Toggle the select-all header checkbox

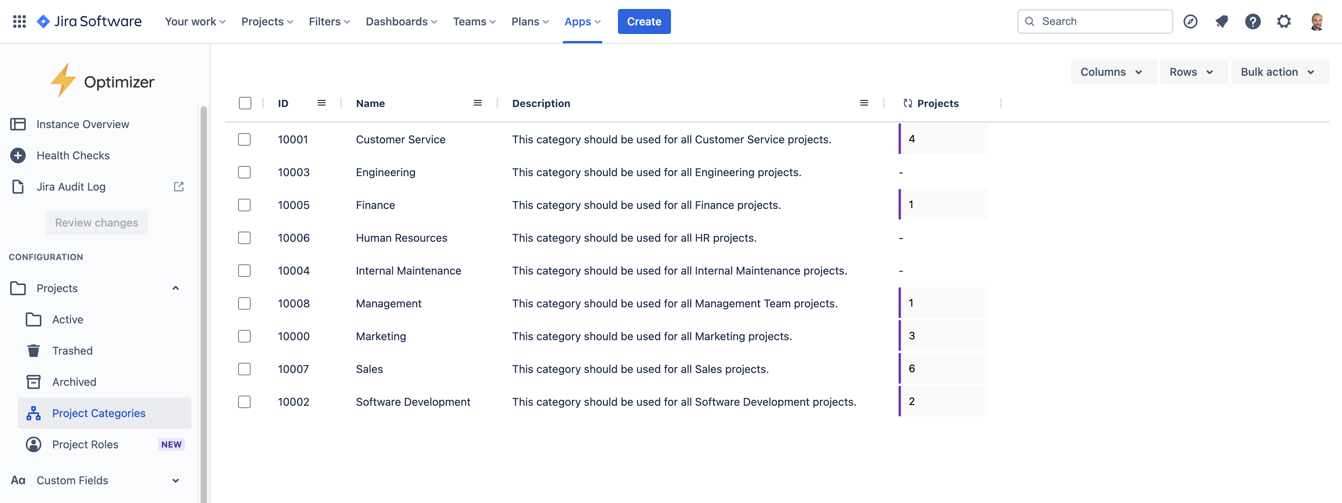pyautogui.click(x=245, y=103)
